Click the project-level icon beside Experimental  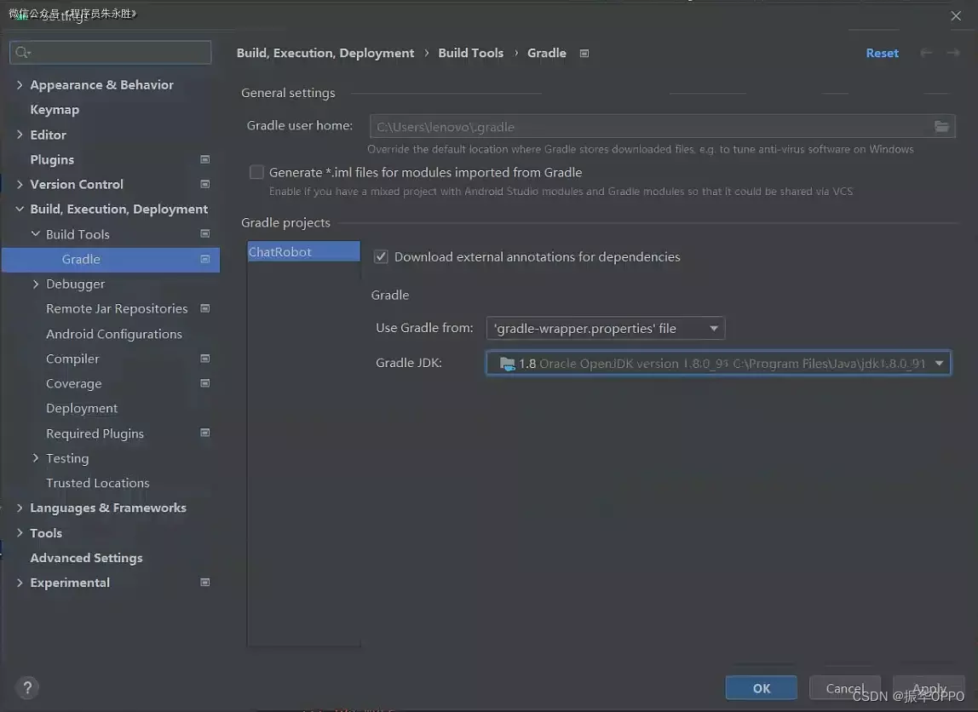[204, 583]
